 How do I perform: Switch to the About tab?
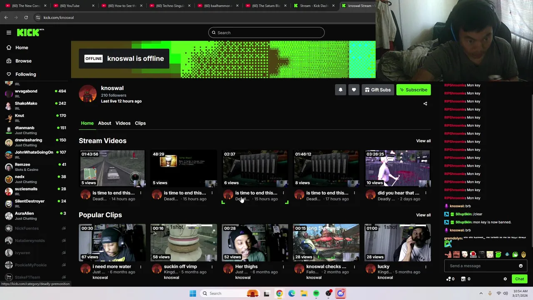coord(105,123)
